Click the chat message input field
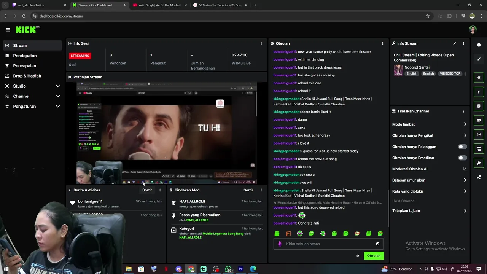The image size is (487, 274). pos(328,244)
